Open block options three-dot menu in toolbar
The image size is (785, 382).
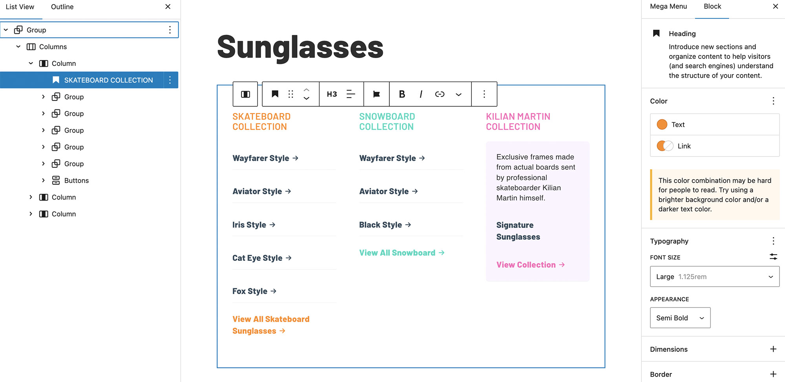pos(484,94)
